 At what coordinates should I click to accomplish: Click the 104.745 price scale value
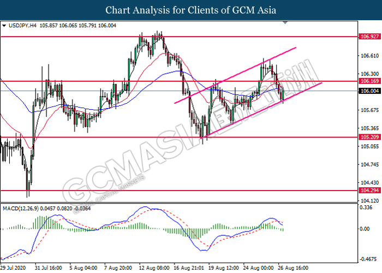[369, 164]
